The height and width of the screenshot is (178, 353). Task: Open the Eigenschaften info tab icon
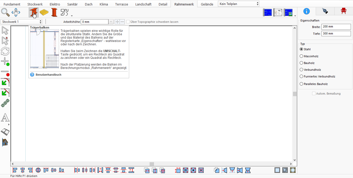(x=306, y=11)
